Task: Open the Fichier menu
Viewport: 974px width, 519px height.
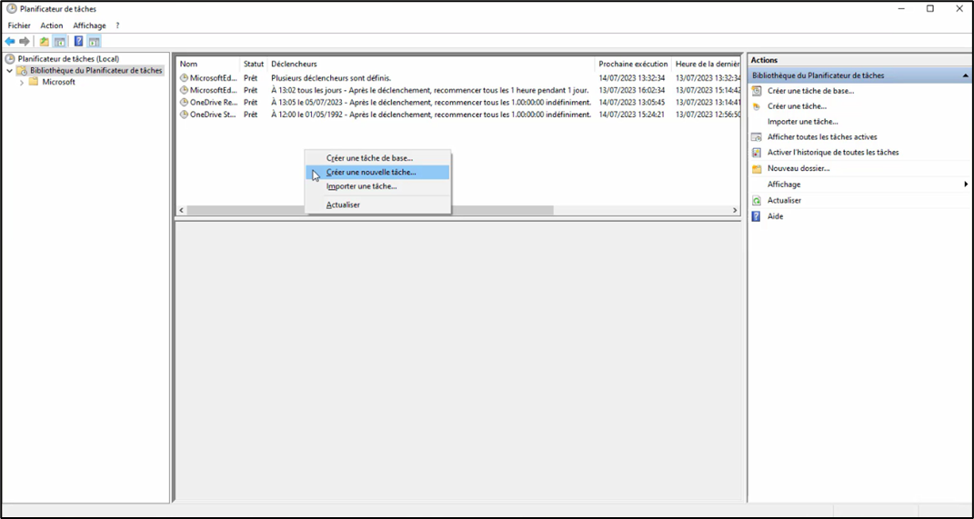Action: (19, 26)
